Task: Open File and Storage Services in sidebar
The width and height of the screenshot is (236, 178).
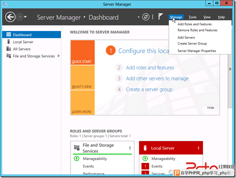Action: pyautogui.click(x=34, y=56)
